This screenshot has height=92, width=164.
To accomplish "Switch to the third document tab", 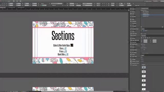I will click(x=21, y=8).
